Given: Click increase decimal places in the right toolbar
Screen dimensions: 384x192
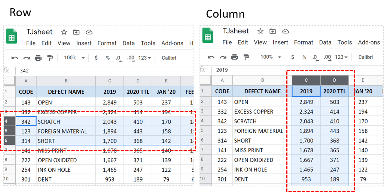Looking at the screenshot, I should point(327,57).
